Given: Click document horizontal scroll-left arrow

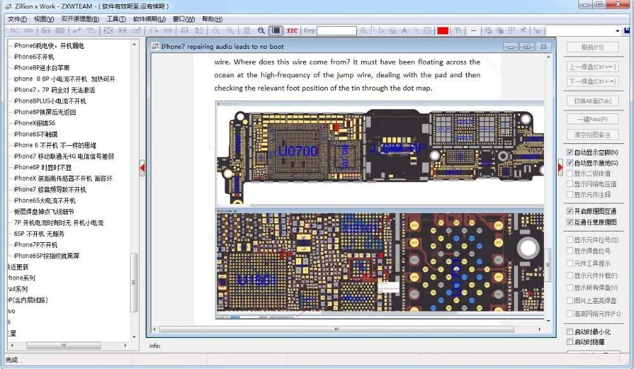Looking at the screenshot, I should pyautogui.click(x=155, y=330).
